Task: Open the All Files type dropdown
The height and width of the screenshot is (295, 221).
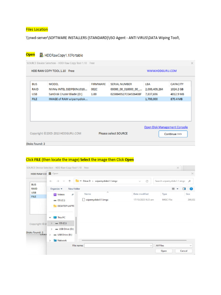Action: [174, 245]
